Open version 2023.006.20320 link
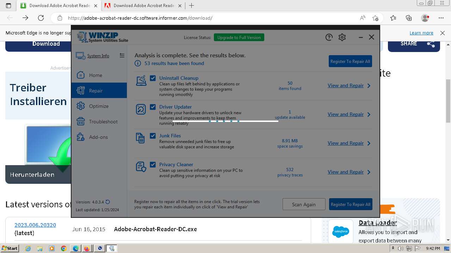The width and height of the screenshot is (451, 253). click(x=35, y=225)
